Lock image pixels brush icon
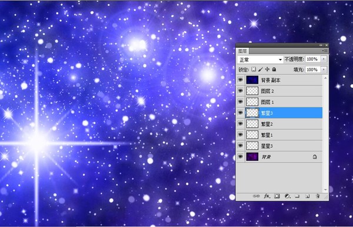The image size is (353, 227). click(261, 69)
